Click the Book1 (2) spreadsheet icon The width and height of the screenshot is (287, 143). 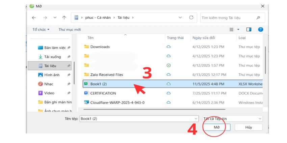[86, 84]
